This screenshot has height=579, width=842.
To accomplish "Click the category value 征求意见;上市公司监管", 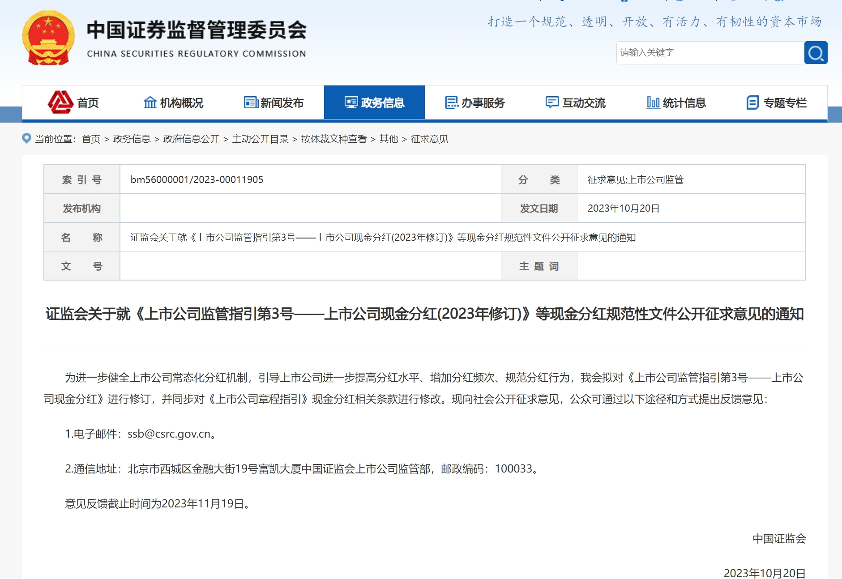I will coord(636,179).
